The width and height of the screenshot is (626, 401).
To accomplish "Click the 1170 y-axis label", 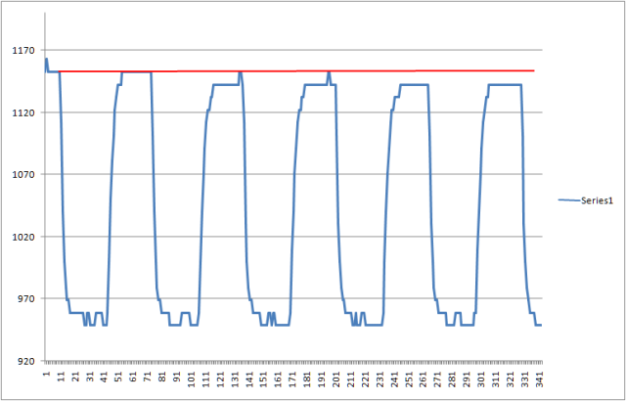I will pyautogui.click(x=22, y=51).
